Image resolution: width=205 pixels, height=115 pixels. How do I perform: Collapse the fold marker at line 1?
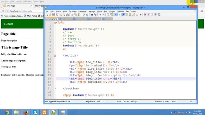click(55, 23)
